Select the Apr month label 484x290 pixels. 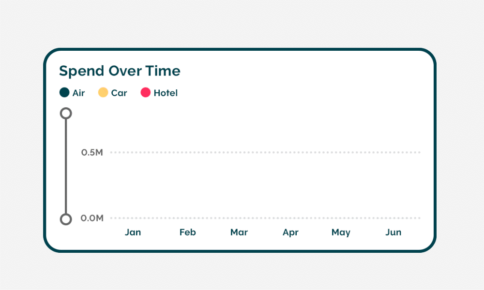(x=290, y=232)
